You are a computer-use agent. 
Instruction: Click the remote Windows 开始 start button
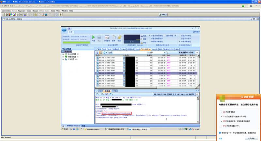point(64,129)
